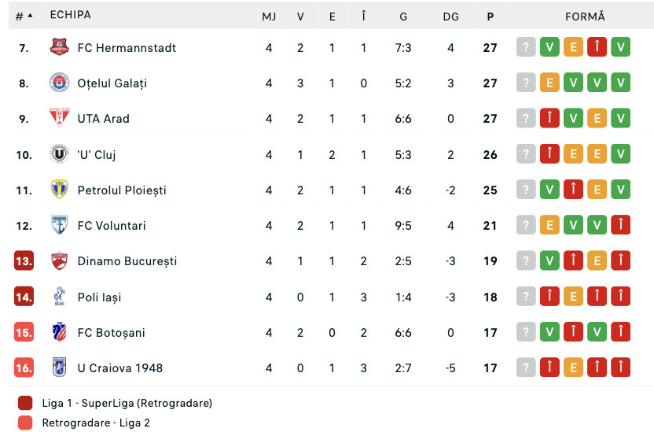Sort table by the # rank column
The image size is (654, 432).
click(x=24, y=16)
